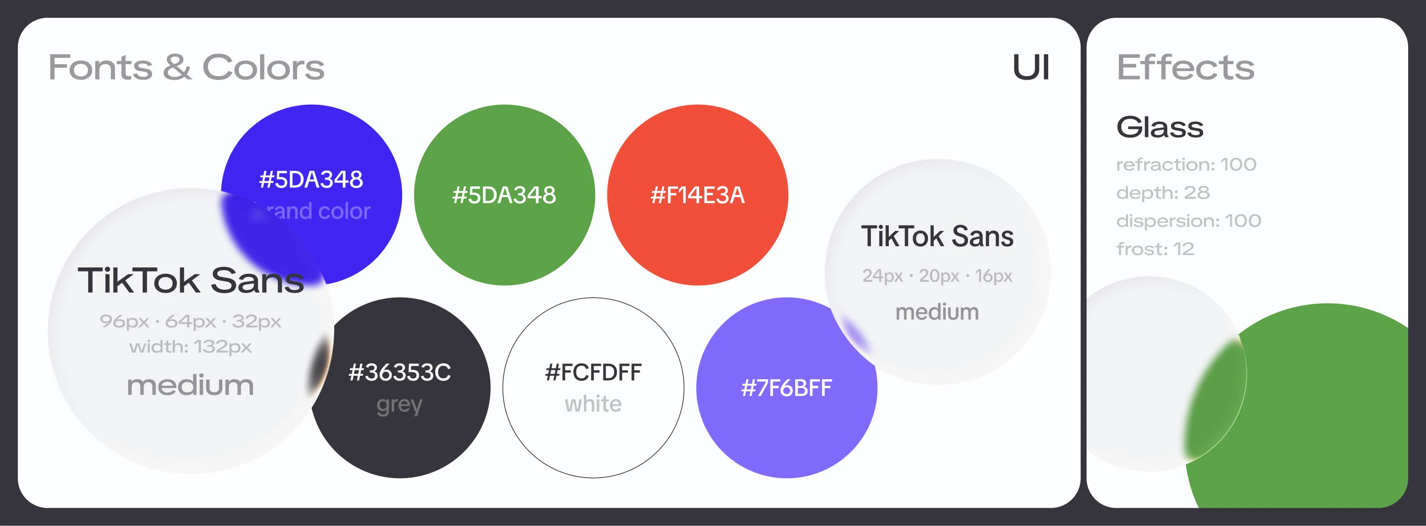The image size is (1426, 526).
Task: Click the depth: 28 property
Action: tap(1163, 192)
